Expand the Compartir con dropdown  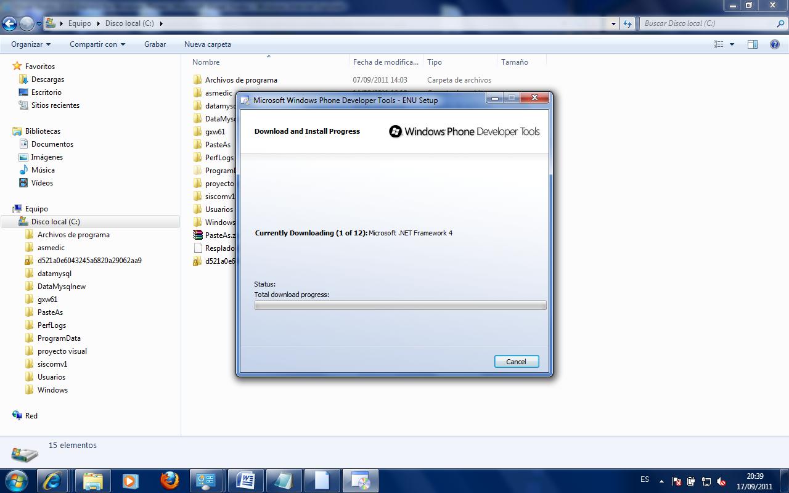[x=97, y=44]
